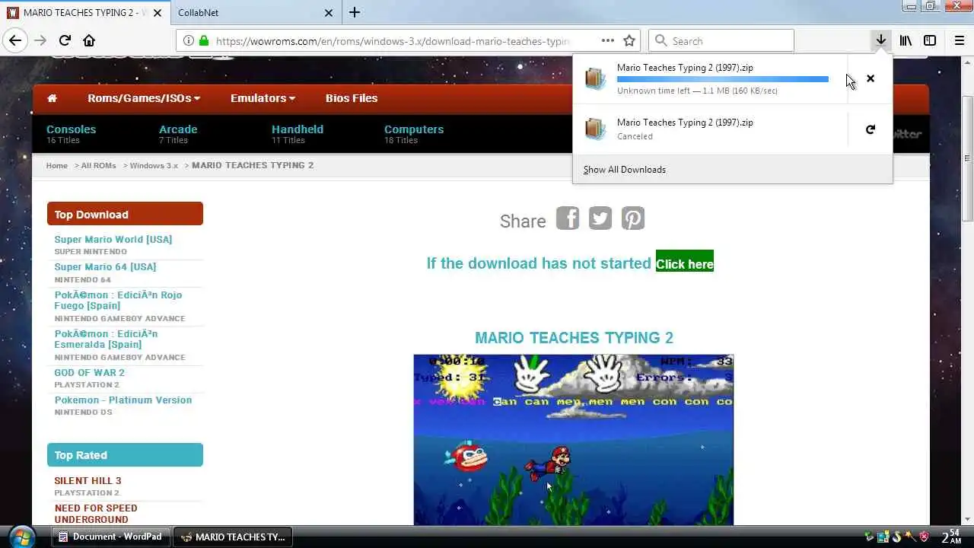Cancel the in-progress zip download
The height and width of the screenshot is (548, 974).
tap(871, 78)
